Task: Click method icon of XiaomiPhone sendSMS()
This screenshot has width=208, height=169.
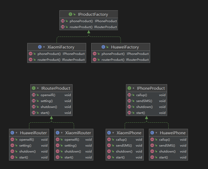Action: tap(109, 146)
